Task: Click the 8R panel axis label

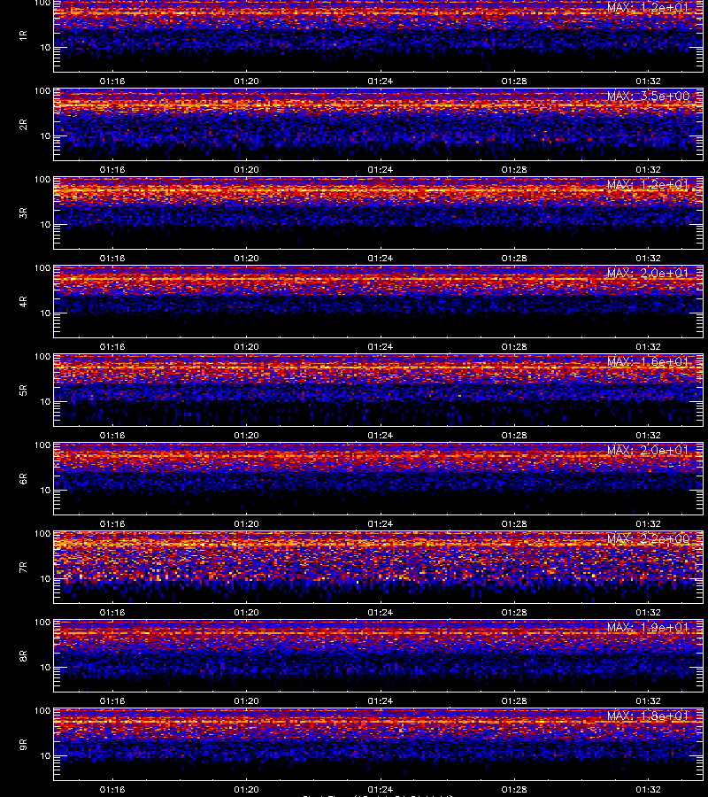Action: pos(23,655)
